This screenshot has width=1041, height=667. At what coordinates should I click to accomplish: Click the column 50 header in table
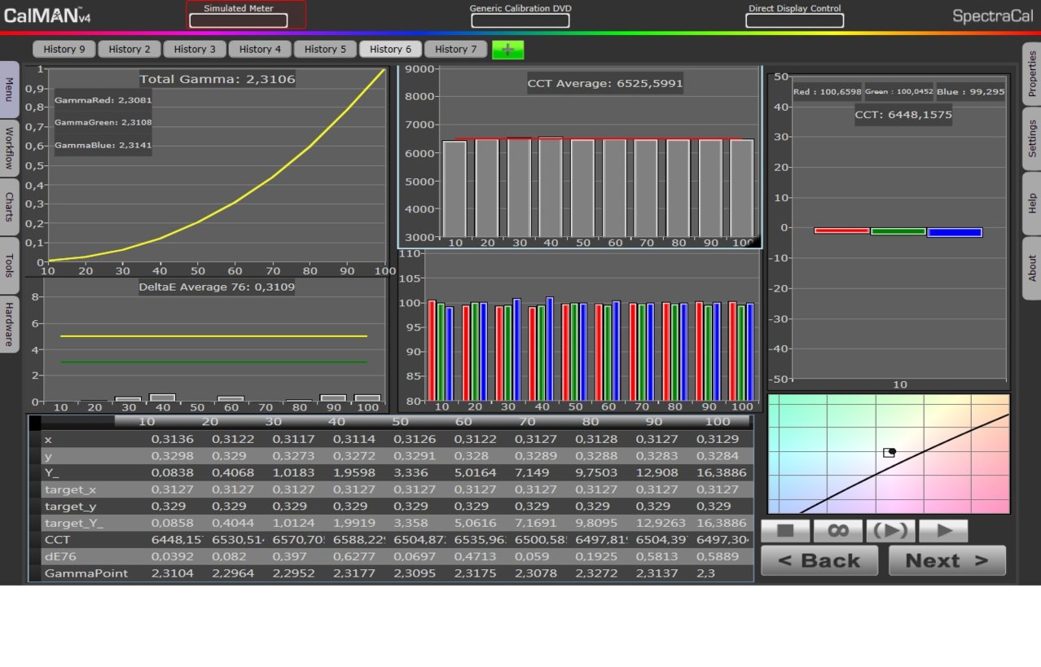point(400,421)
